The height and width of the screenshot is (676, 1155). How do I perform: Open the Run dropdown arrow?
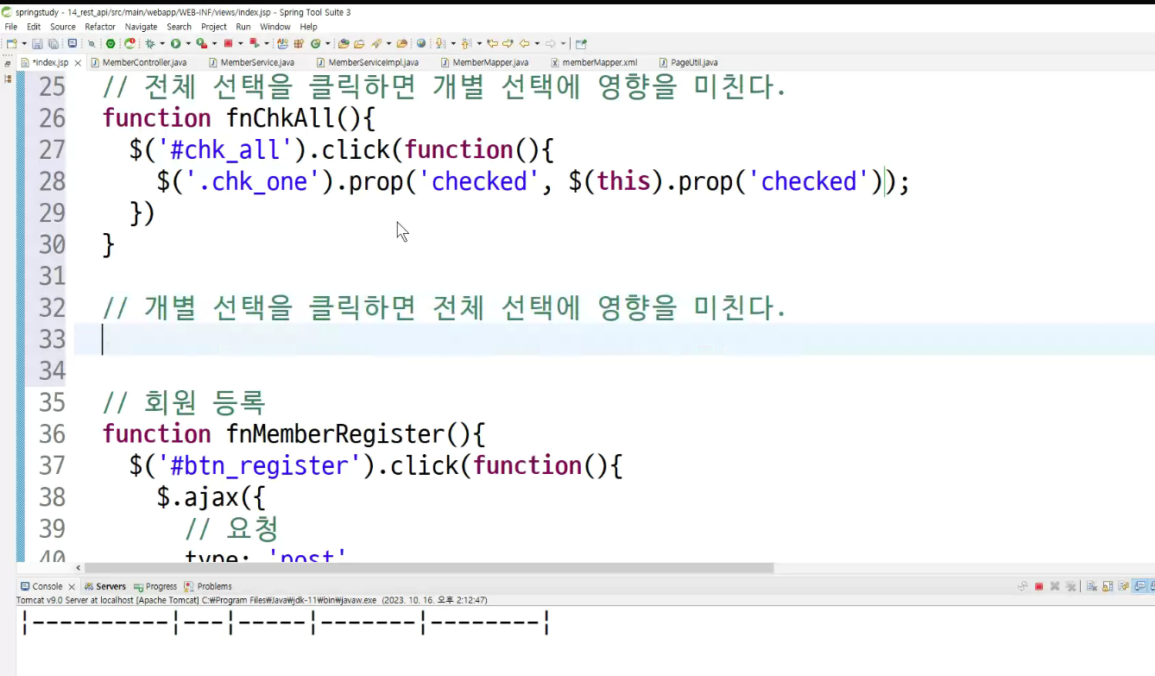pos(187,43)
